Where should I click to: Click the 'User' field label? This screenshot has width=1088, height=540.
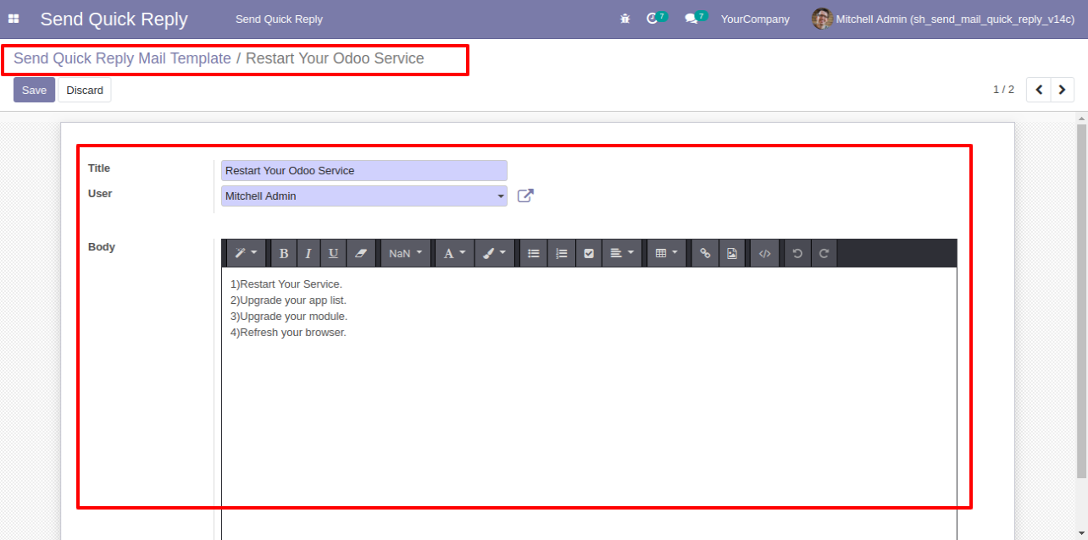point(100,194)
